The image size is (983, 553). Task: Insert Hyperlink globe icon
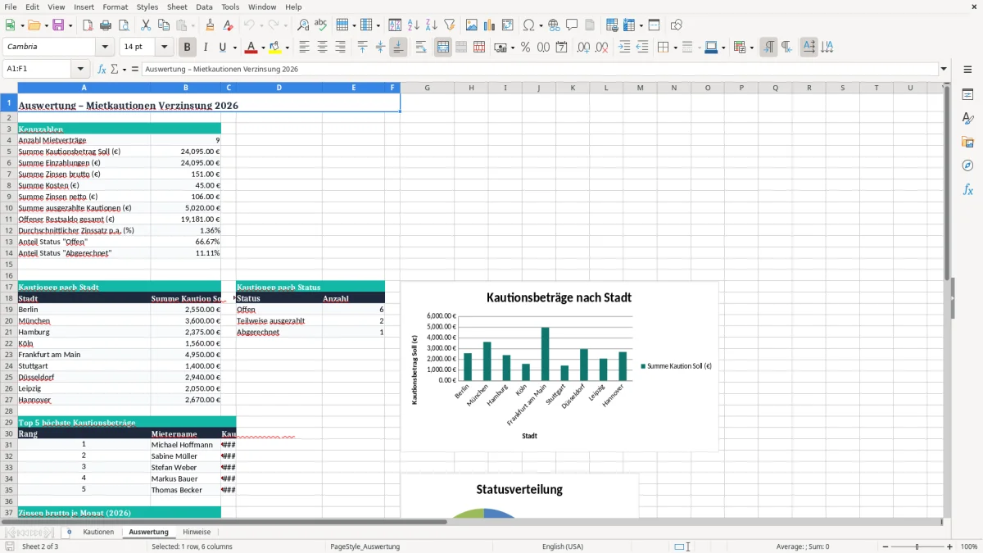554,25
